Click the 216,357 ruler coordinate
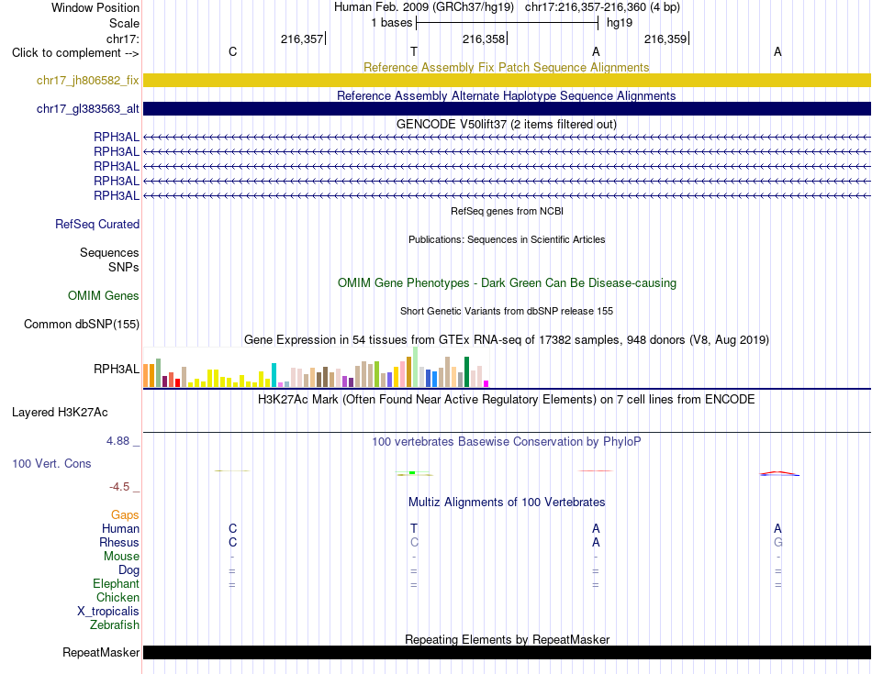Screen dimensions: 872x674 (x=301, y=39)
